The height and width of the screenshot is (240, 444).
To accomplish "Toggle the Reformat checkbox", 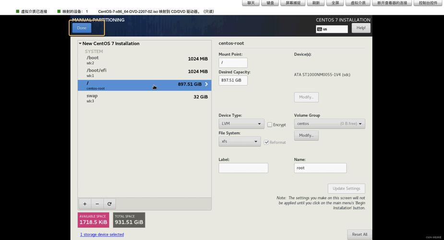I will 266,143.
